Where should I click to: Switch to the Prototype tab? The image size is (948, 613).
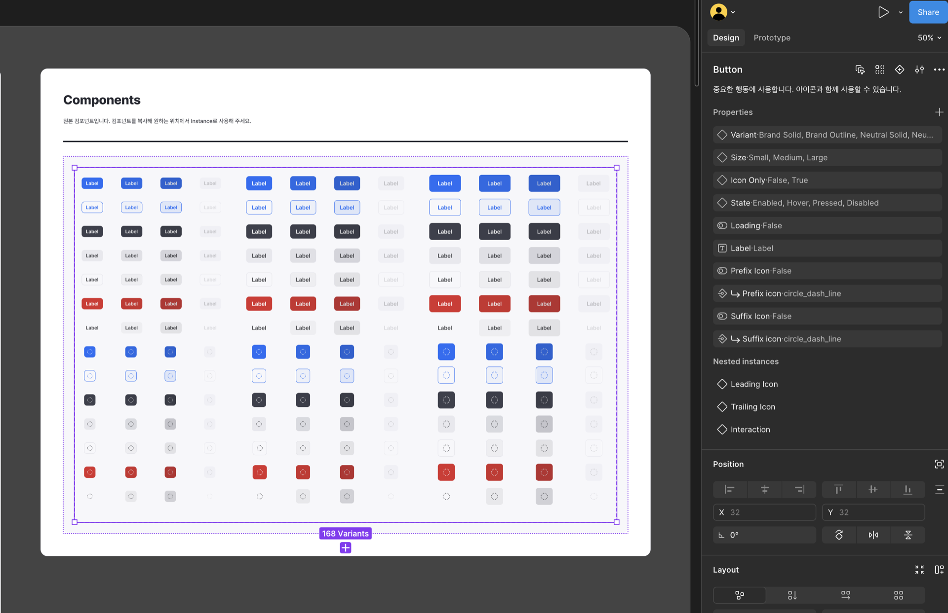[x=772, y=38]
